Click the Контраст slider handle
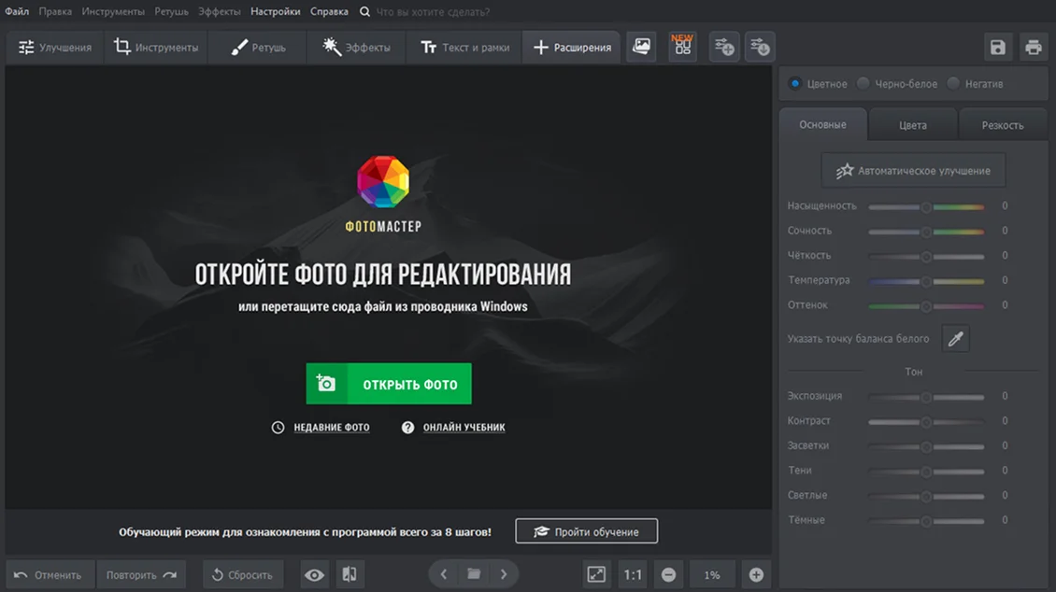This screenshot has width=1056, height=592. pos(926,422)
